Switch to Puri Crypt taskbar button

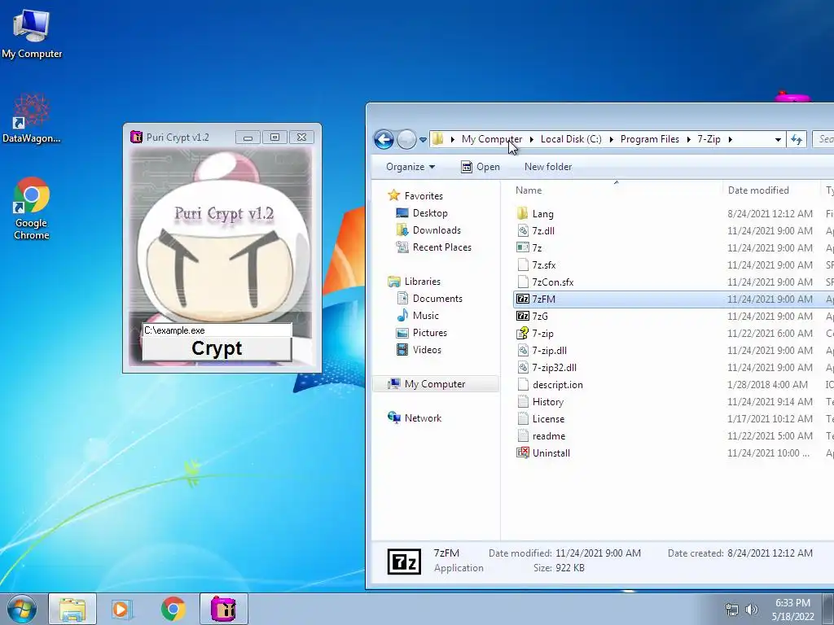[x=224, y=609]
